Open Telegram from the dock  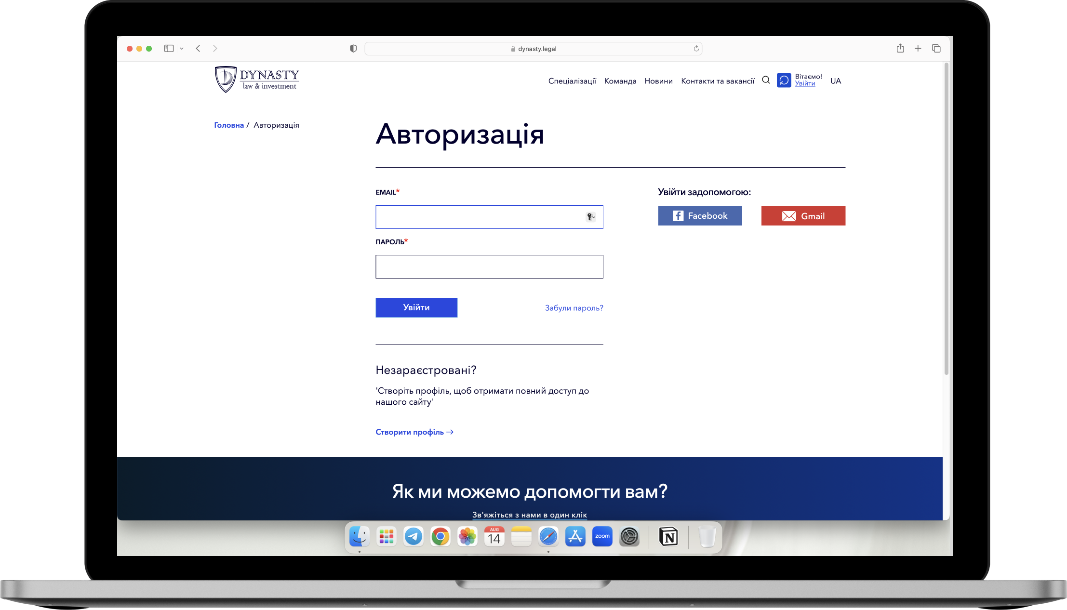click(x=413, y=536)
